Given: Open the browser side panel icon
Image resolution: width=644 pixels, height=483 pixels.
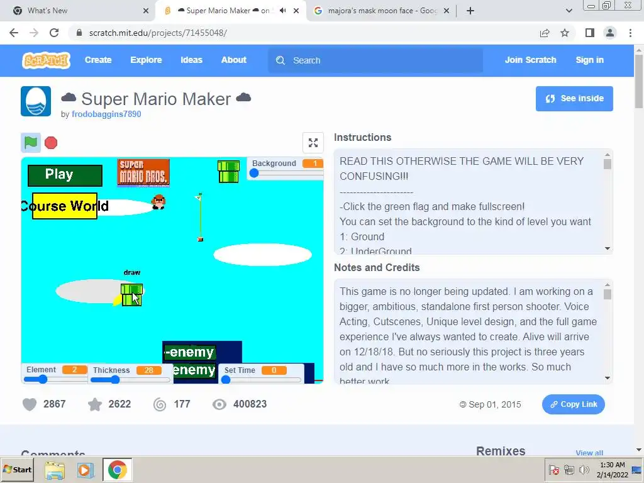Looking at the screenshot, I should click(590, 33).
